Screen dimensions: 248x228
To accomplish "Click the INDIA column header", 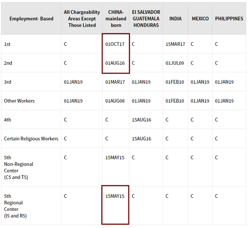I will [x=175, y=18].
